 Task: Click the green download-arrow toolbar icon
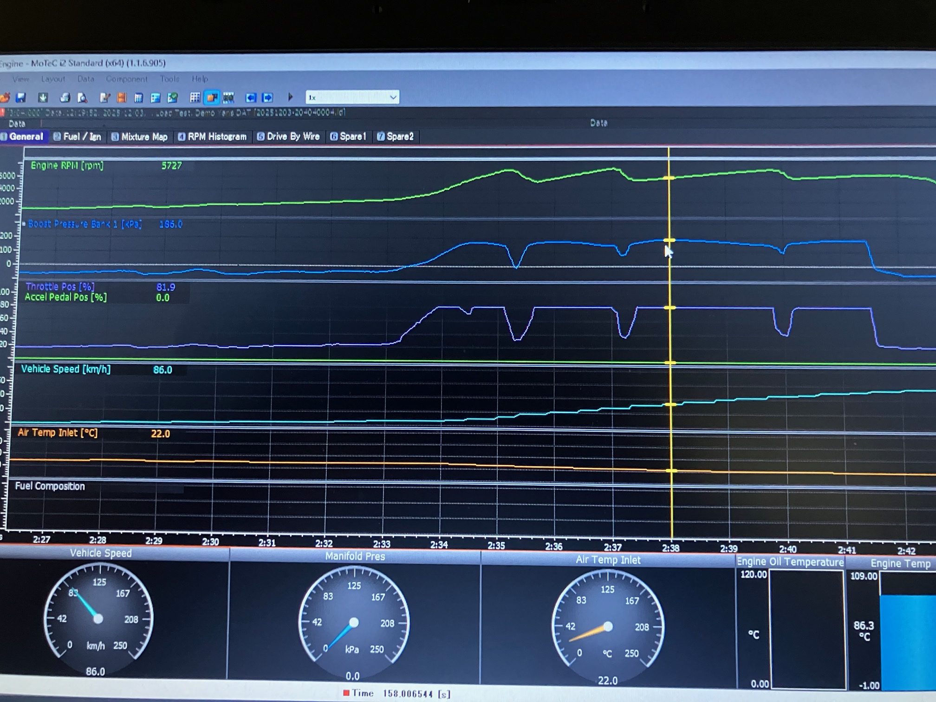(43, 97)
